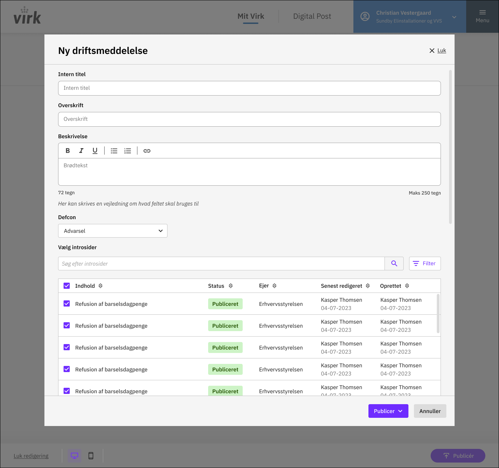Click the bottom Publicér button

click(458, 456)
